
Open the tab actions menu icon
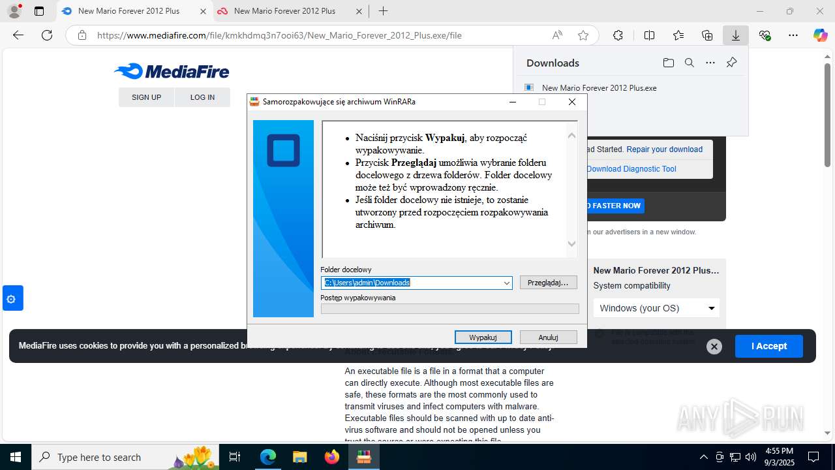coord(39,11)
